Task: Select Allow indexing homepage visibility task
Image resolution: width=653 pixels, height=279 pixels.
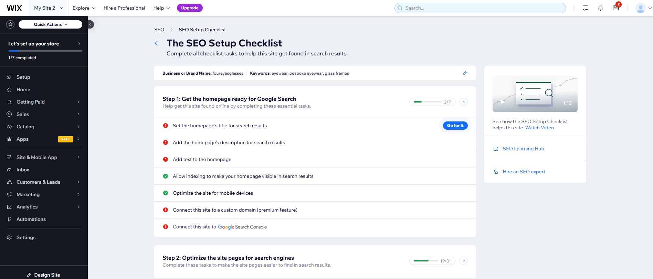Action: point(315,176)
